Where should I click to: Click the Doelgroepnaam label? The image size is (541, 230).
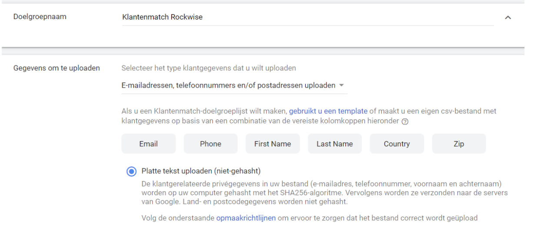pyautogui.click(x=42, y=17)
